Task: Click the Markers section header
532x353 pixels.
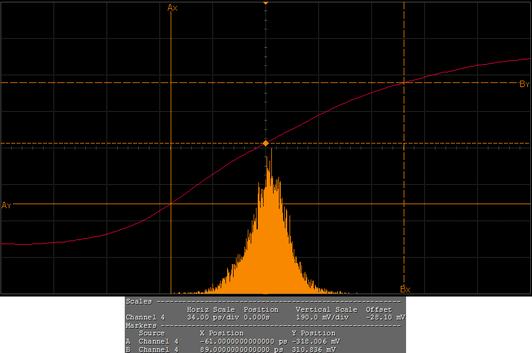Action: tap(141, 325)
